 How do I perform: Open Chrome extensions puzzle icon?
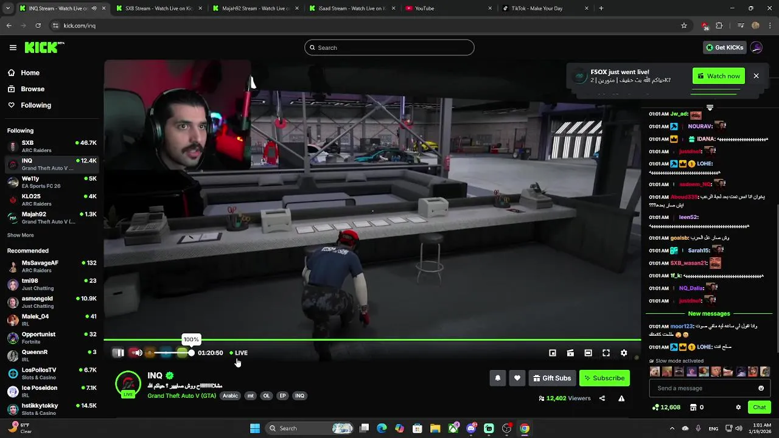click(719, 26)
